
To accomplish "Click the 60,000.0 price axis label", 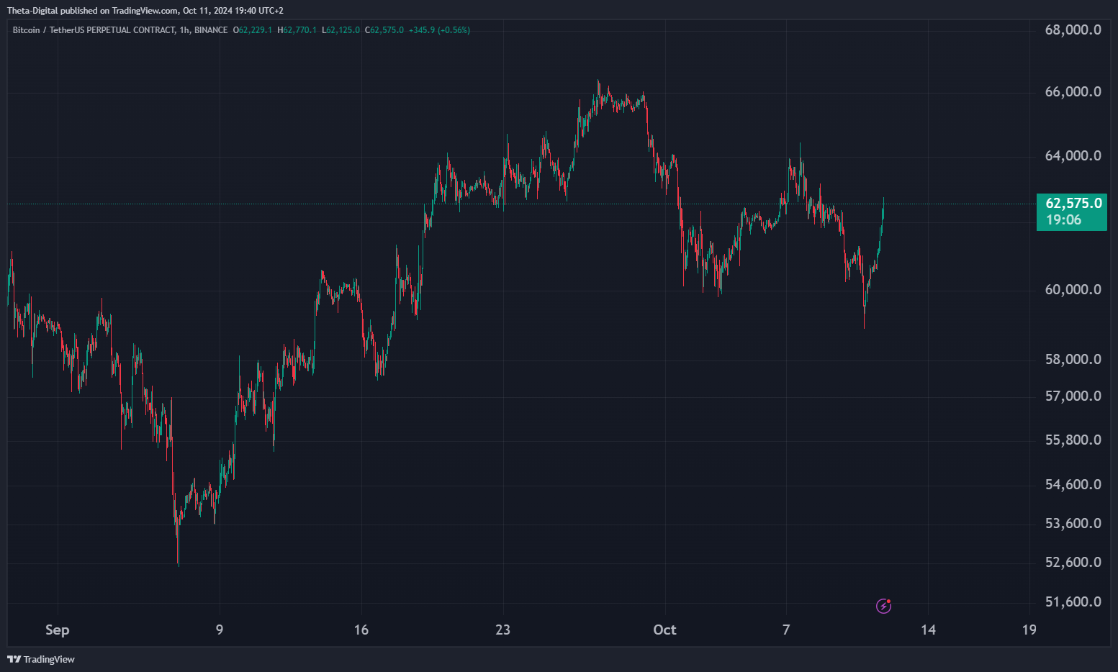I will tap(1073, 290).
